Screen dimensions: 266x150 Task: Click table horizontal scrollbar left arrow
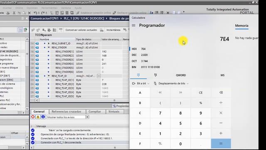coord(37,100)
